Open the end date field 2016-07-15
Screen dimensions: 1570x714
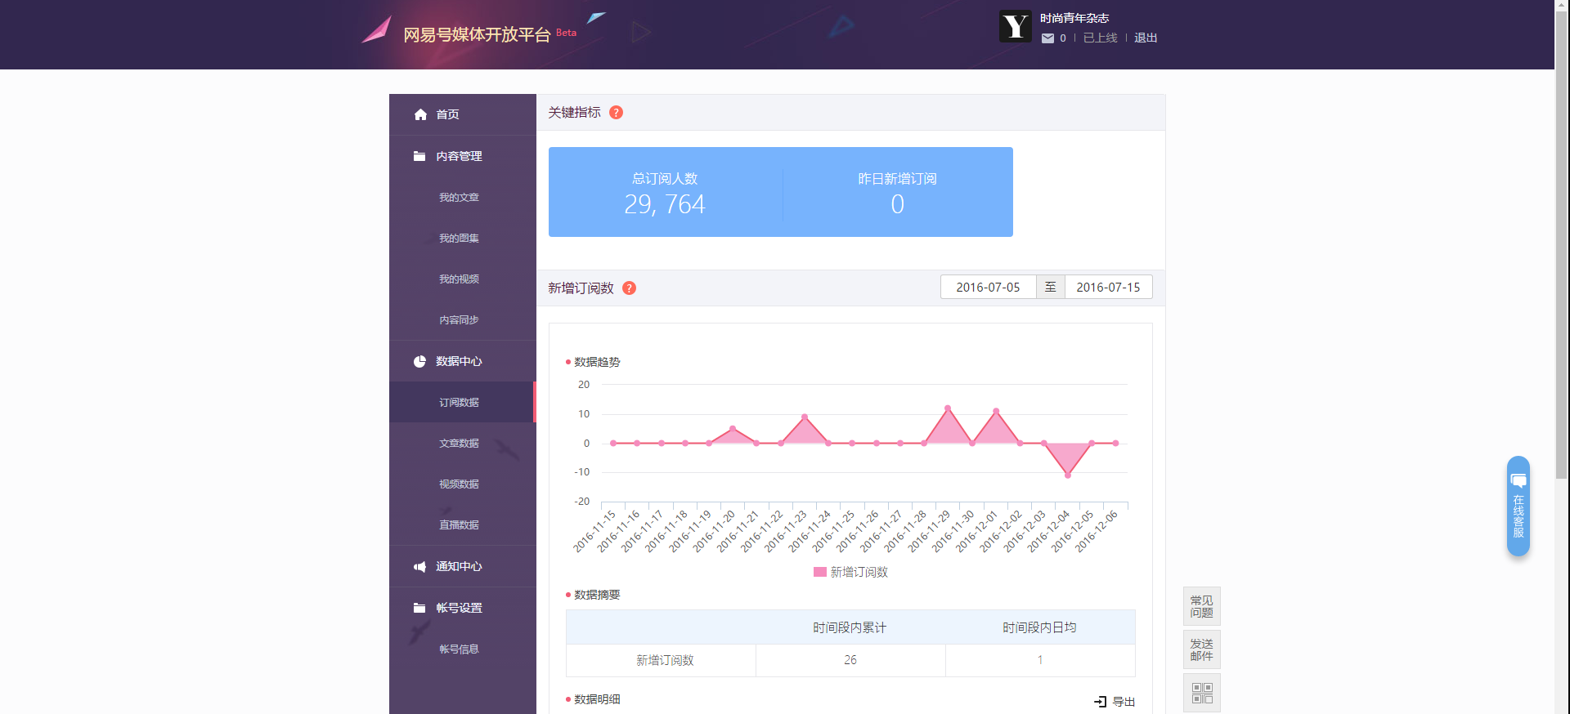coord(1108,288)
